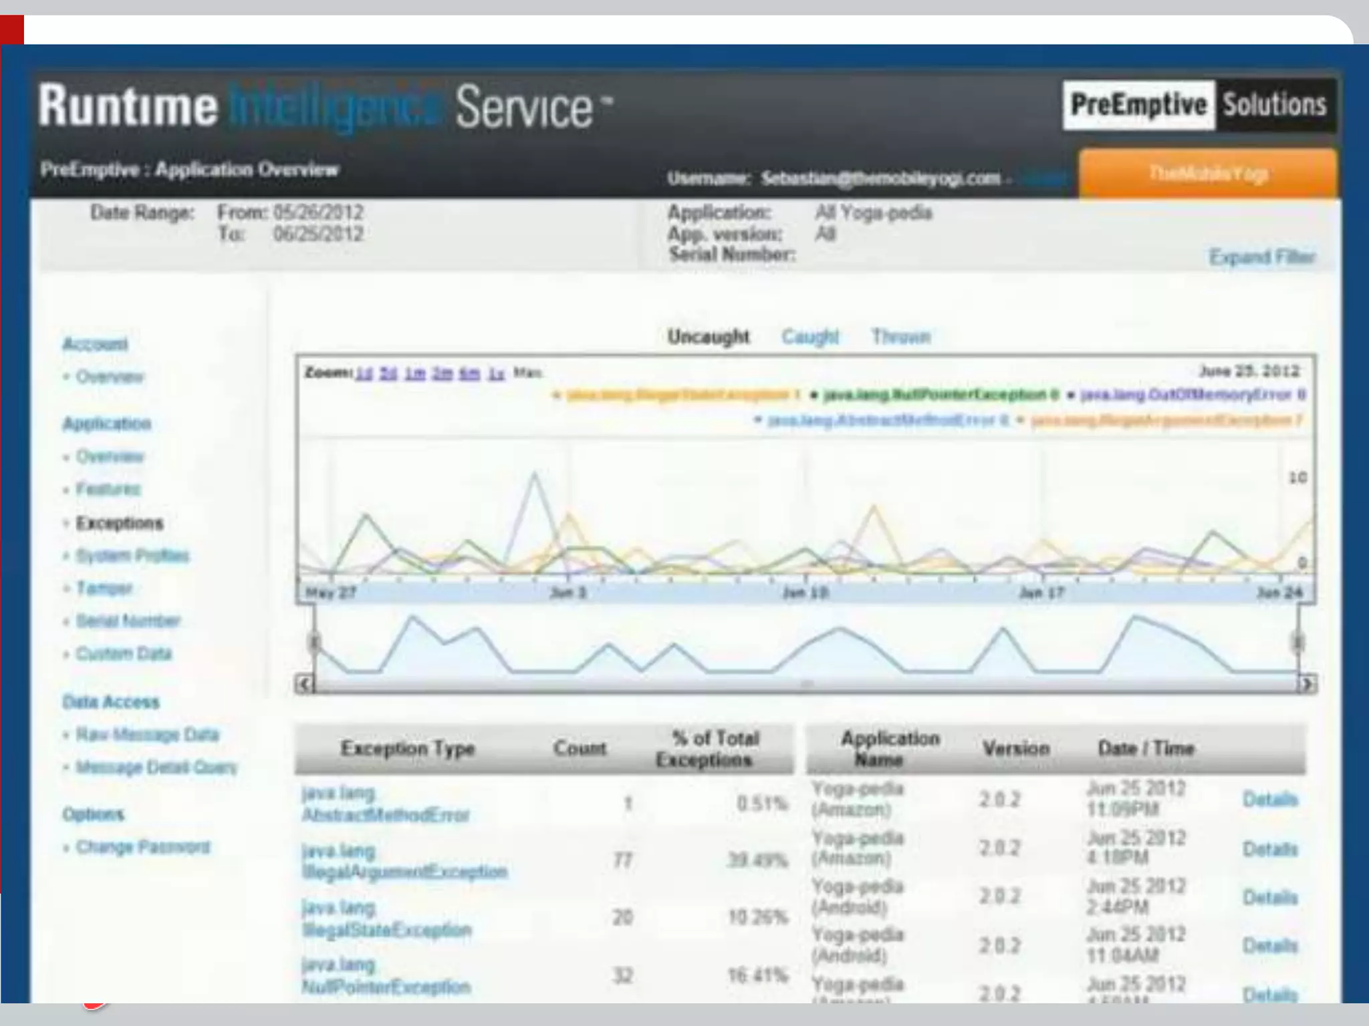Open Change Password option
This screenshot has width=1369, height=1026.
(143, 847)
